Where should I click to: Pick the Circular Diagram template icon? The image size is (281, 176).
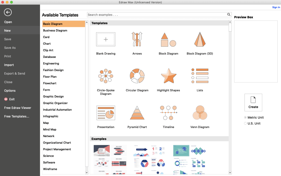pos(137,76)
